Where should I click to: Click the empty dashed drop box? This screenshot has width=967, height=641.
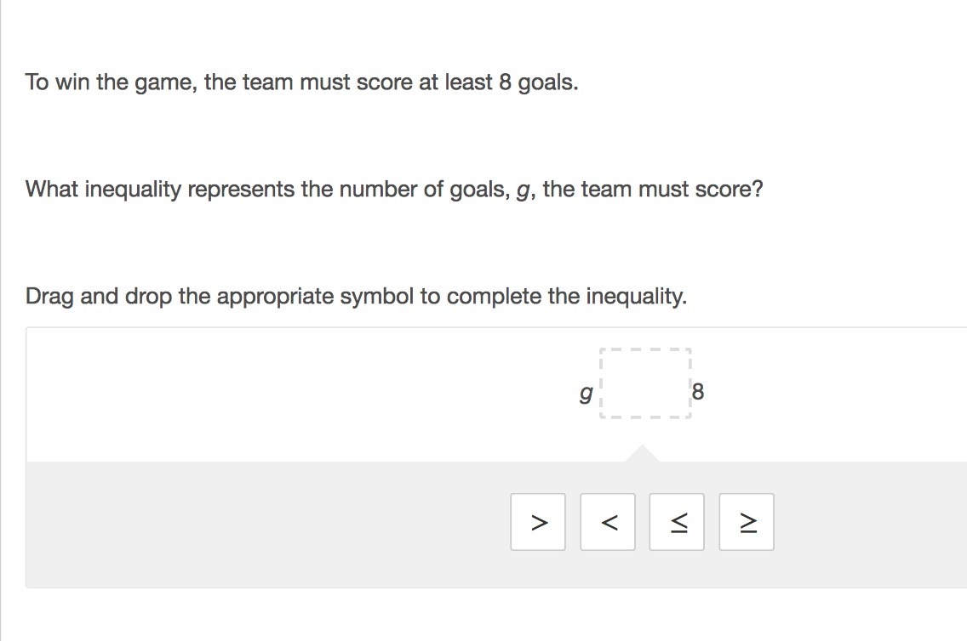tap(645, 383)
